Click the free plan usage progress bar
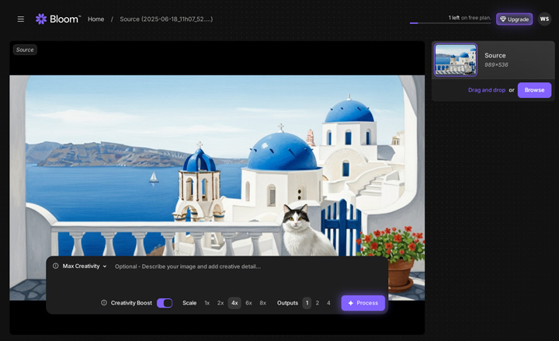 click(450, 23)
